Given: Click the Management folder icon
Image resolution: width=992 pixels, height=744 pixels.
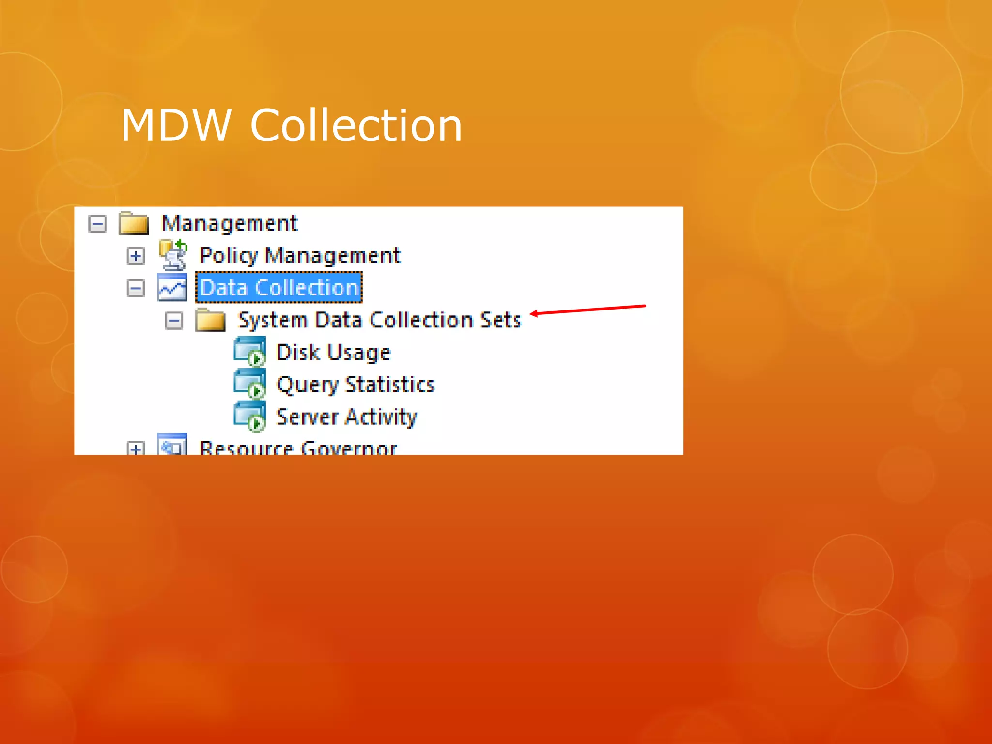Looking at the screenshot, I should click(133, 223).
